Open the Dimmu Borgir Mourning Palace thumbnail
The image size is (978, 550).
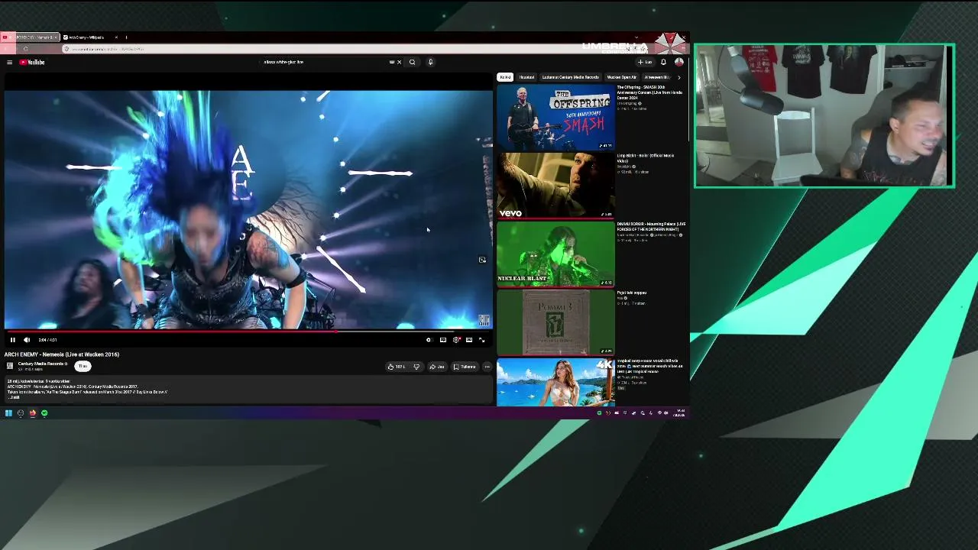pos(555,254)
